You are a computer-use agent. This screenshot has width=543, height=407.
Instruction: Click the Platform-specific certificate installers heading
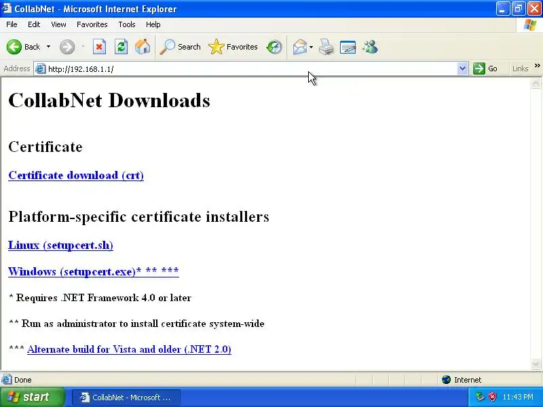(x=138, y=216)
